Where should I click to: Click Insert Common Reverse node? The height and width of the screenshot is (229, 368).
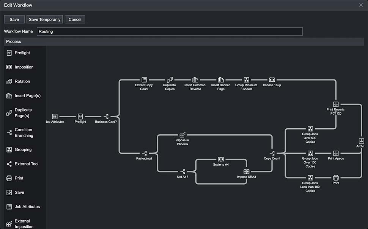[195, 80]
